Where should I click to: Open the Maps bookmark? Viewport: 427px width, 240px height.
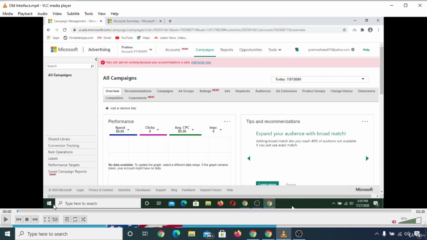click(143, 38)
